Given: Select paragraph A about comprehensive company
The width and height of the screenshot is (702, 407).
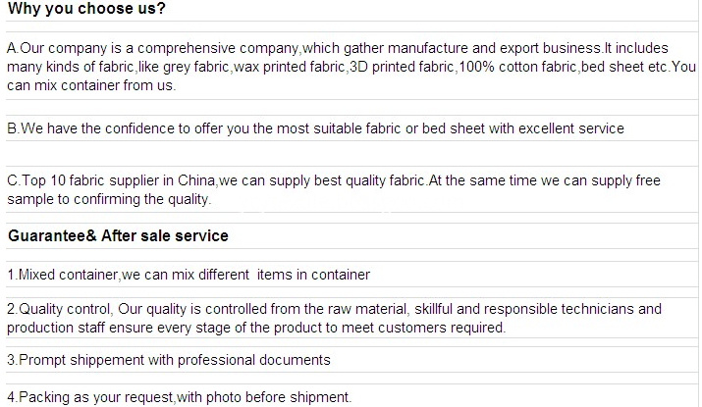Looking at the screenshot, I should pos(351,67).
